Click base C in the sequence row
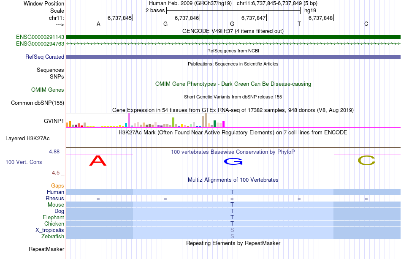The image size is (401, 259). (366, 24)
